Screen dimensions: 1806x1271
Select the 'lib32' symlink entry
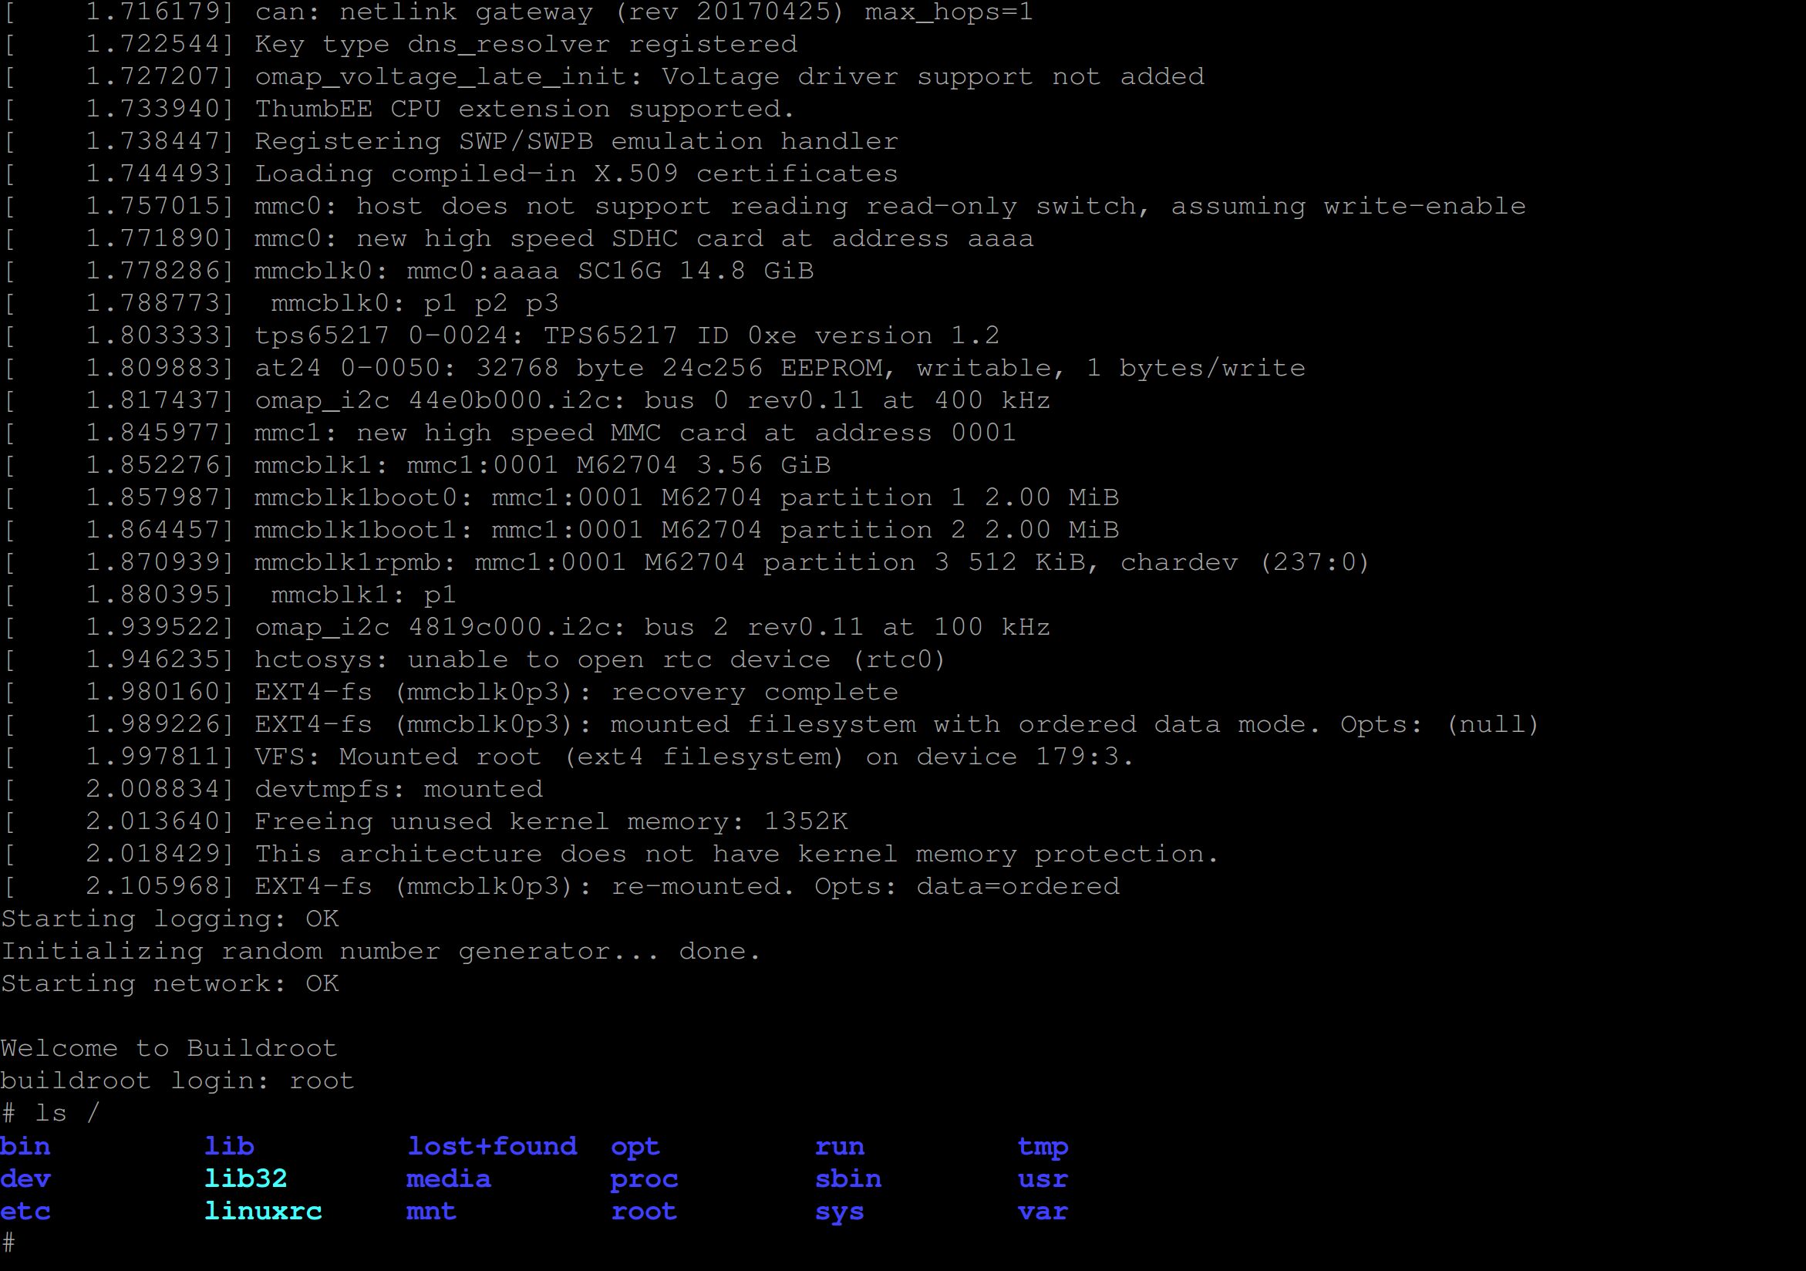point(245,1179)
